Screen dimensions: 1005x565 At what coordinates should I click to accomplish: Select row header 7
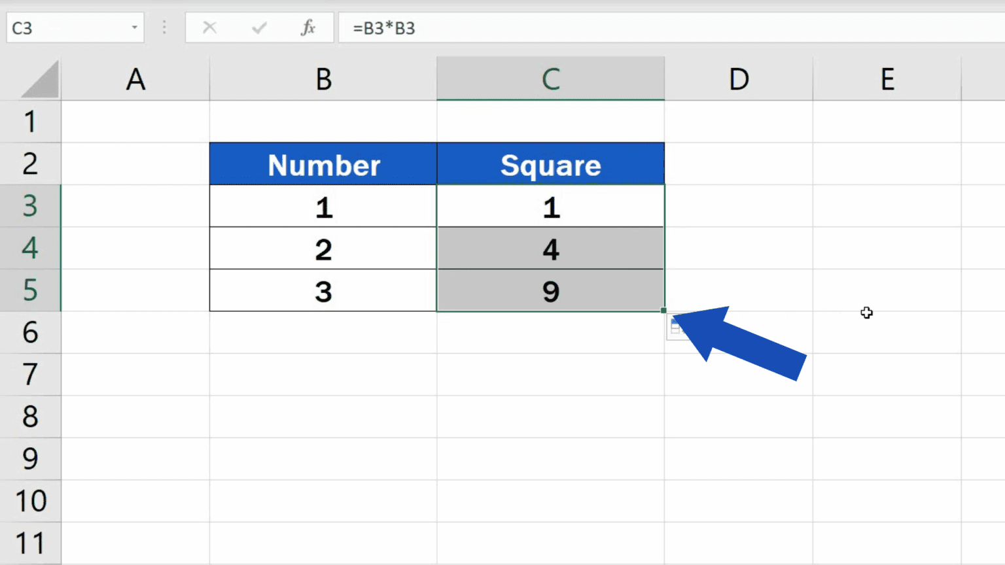[x=29, y=375]
